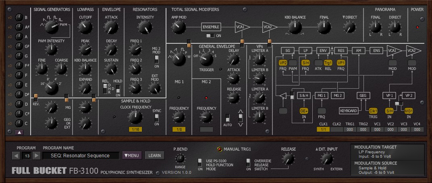Click the MANUAL TRG1 trigger button

tap(220, 149)
